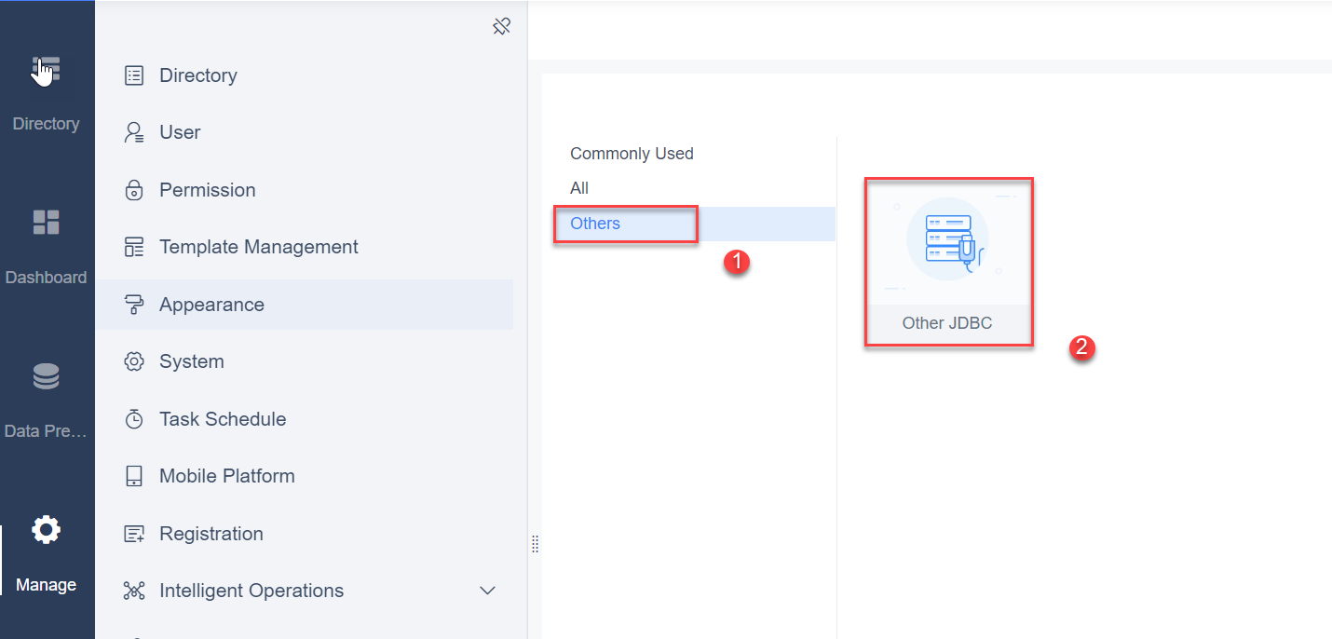Click the User person icon in menu
1332x639 pixels.
(x=135, y=131)
